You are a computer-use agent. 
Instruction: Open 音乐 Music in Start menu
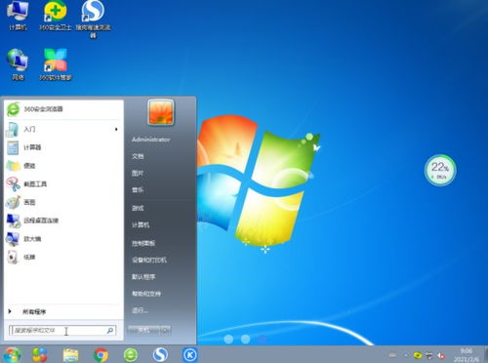(138, 190)
